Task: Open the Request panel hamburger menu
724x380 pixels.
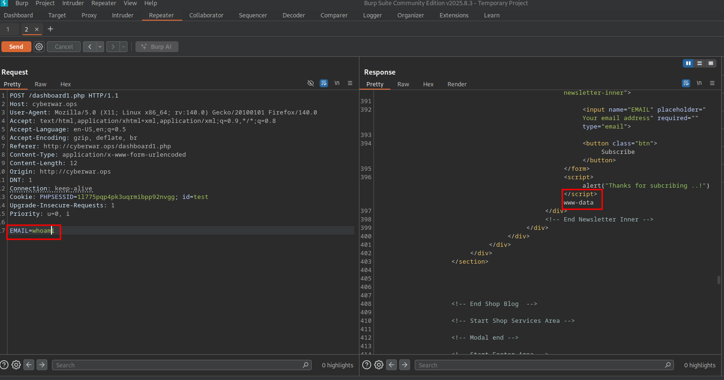Action: click(x=350, y=83)
